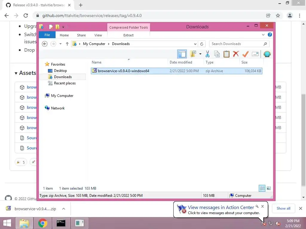The image size is (306, 229).
Task: Select Downloads in navigation pane
Action: pos(63,77)
